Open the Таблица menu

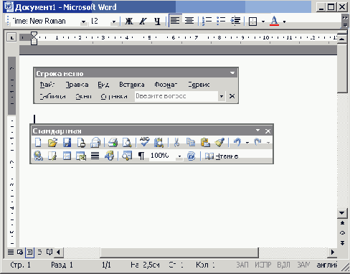(x=52, y=96)
